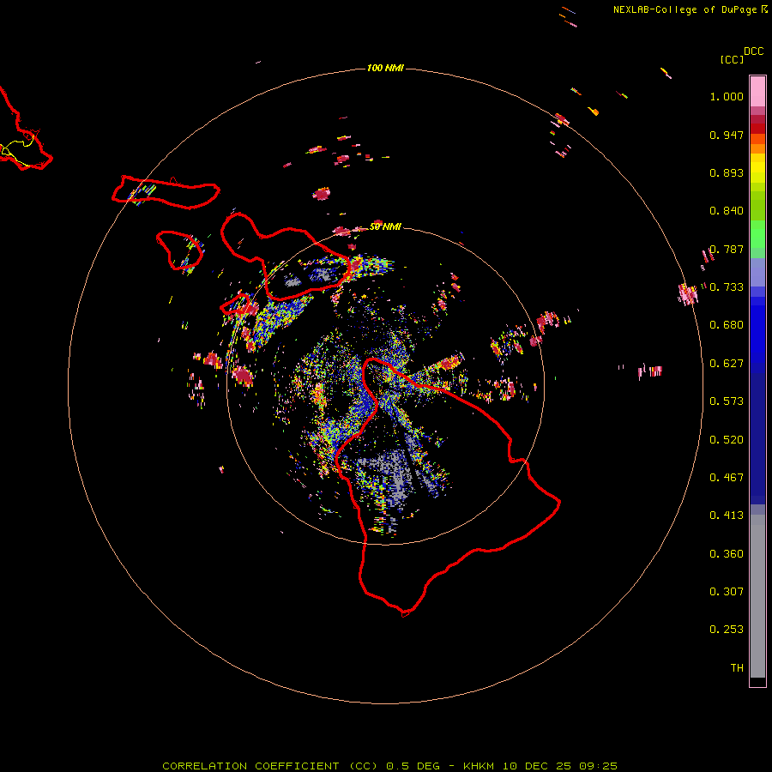Click the yellow swatch beside 0.893 on the color bar
Viewport: 772px width, 772px height.
click(757, 172)
